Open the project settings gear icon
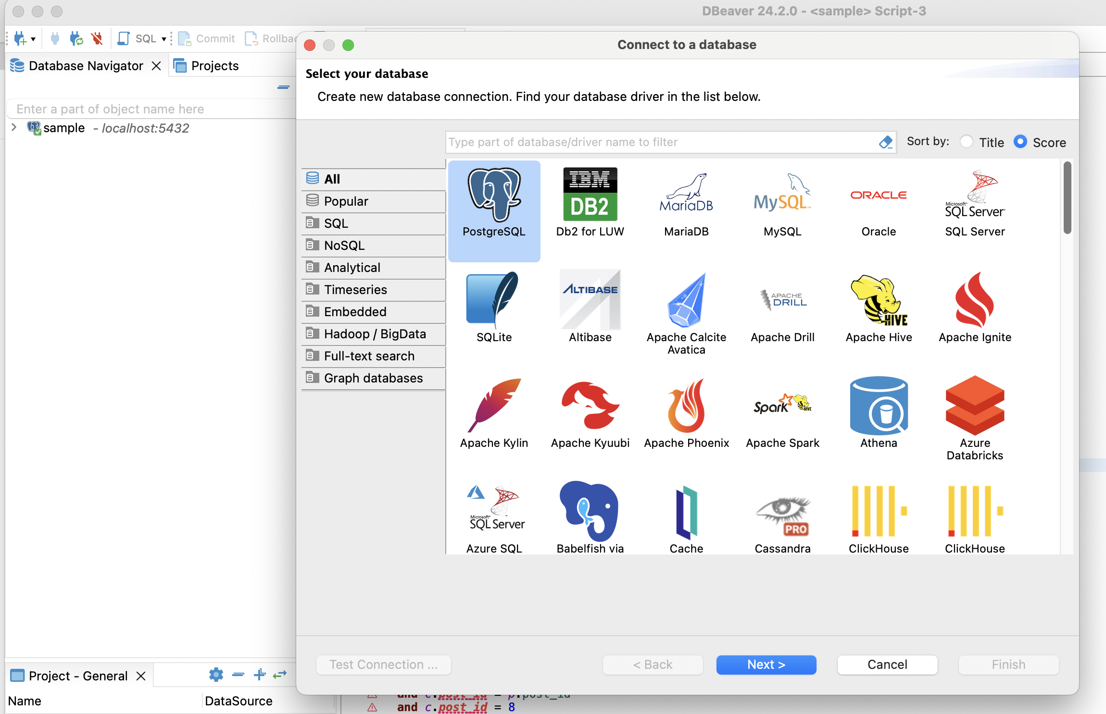The height and width of the screenshot is (714, 1106). click(x=216, y=675)
